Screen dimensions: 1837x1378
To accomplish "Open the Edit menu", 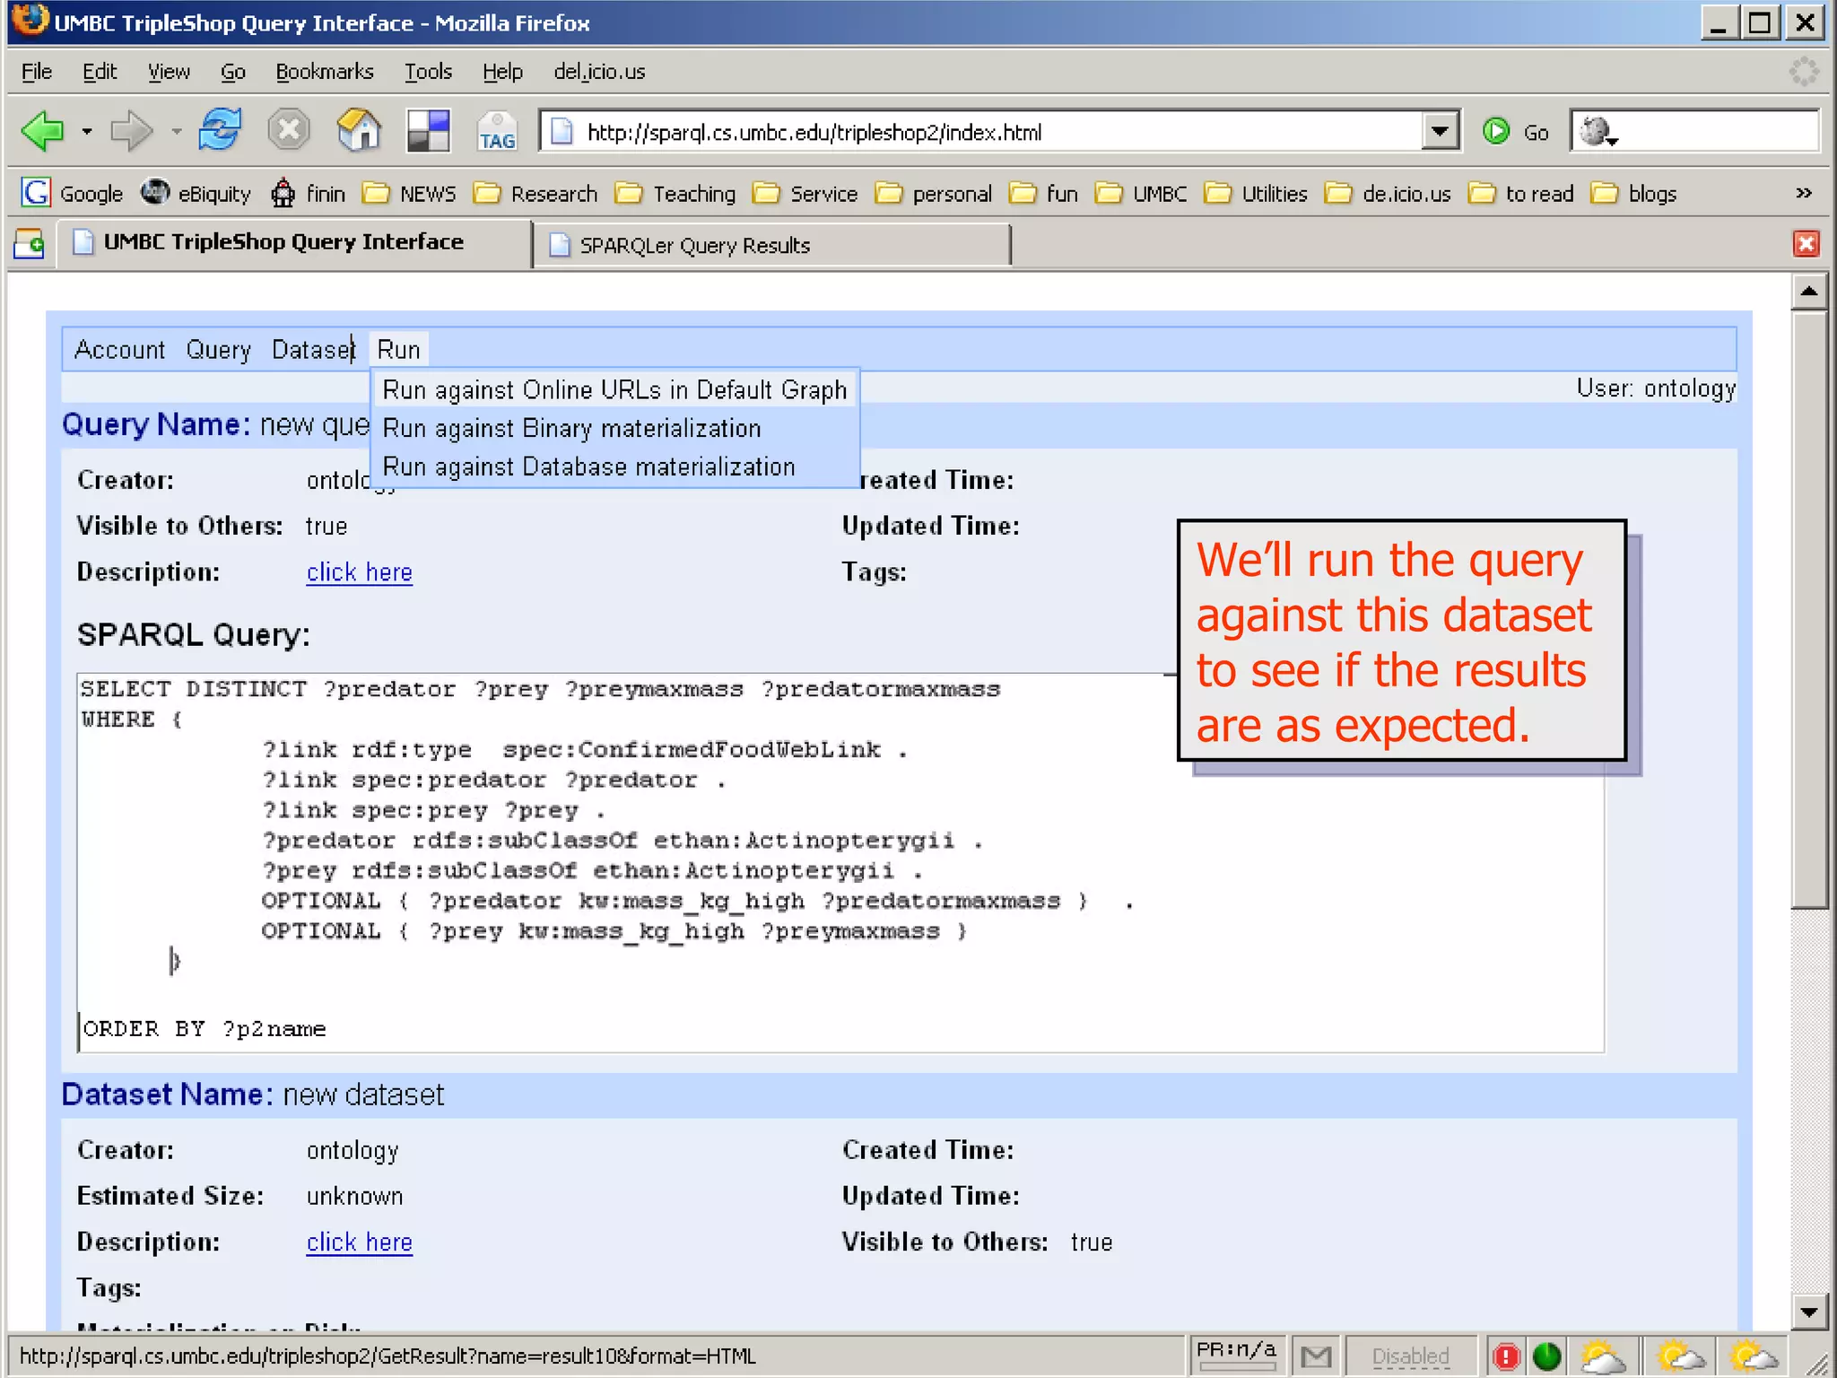I will pyautogui.click(x=100, y=72).
